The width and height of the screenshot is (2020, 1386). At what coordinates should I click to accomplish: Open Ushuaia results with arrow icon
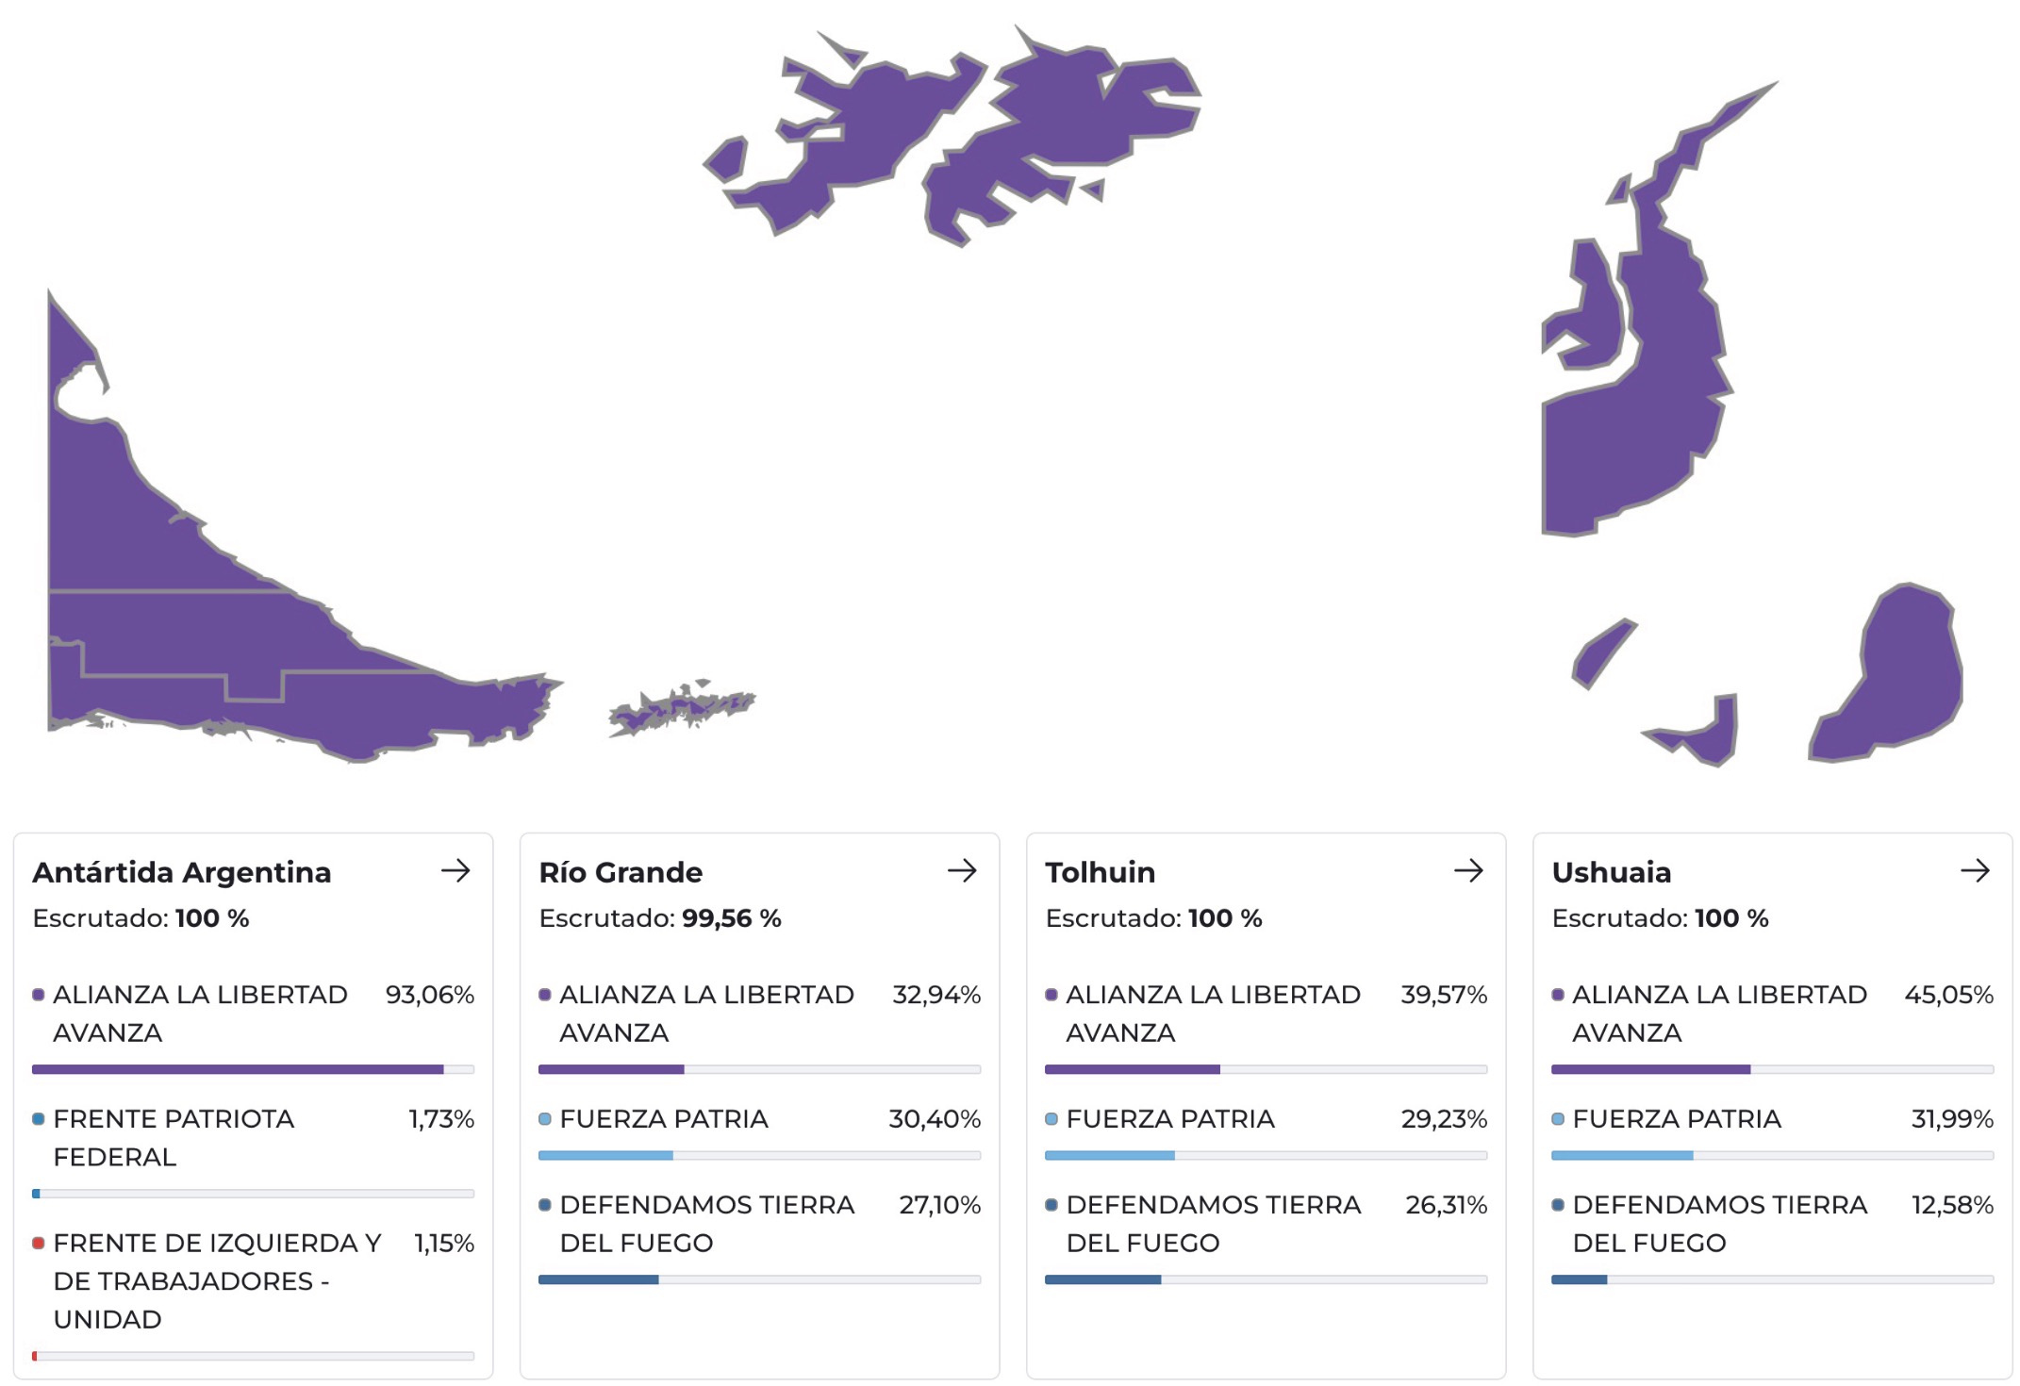(1975, 870)
